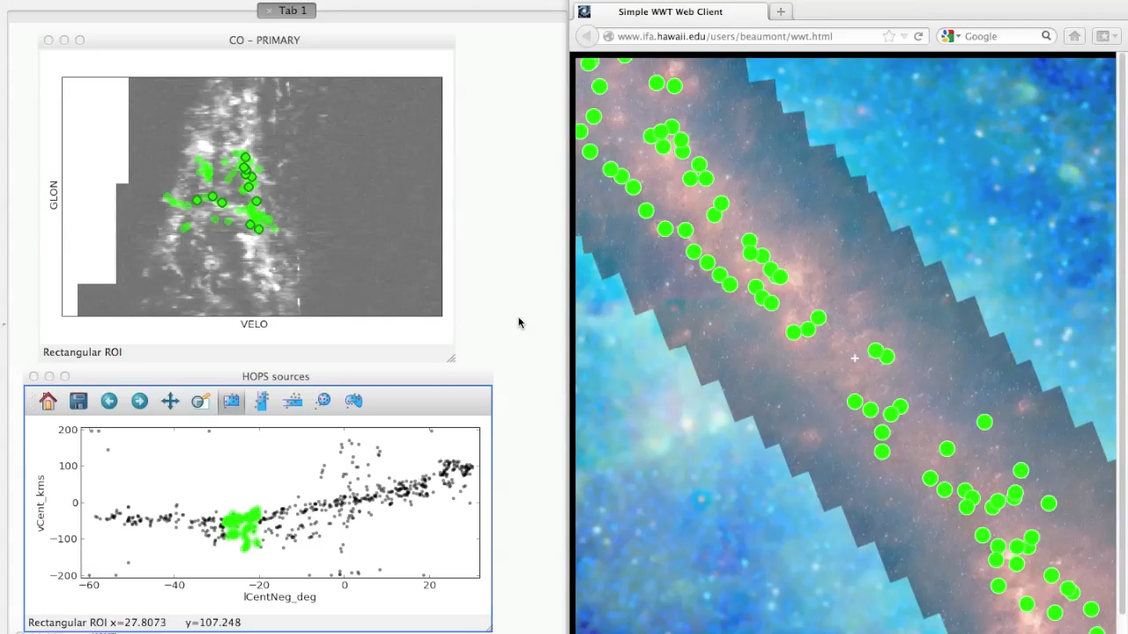Reload the page with refresh icon
Screen dimensions: 1128x634
(918, 36)
